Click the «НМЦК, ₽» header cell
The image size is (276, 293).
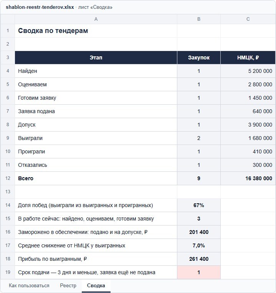(248, 58)
